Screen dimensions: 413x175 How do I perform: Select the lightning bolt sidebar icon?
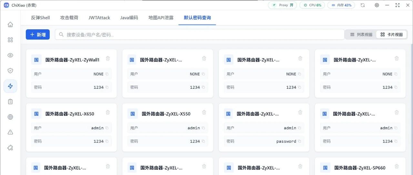10,86
